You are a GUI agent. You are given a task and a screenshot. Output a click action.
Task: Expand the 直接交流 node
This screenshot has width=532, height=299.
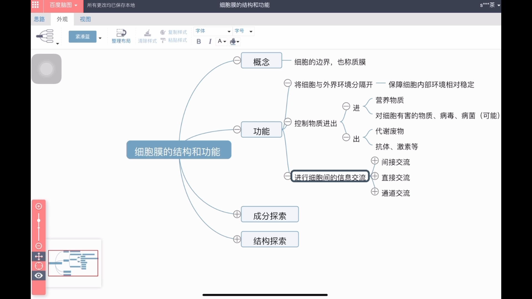[375, 176]
